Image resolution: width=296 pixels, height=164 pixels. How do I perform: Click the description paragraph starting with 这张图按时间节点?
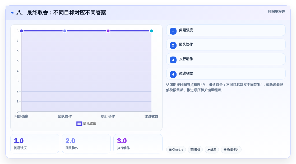click(x=225, y=87)
